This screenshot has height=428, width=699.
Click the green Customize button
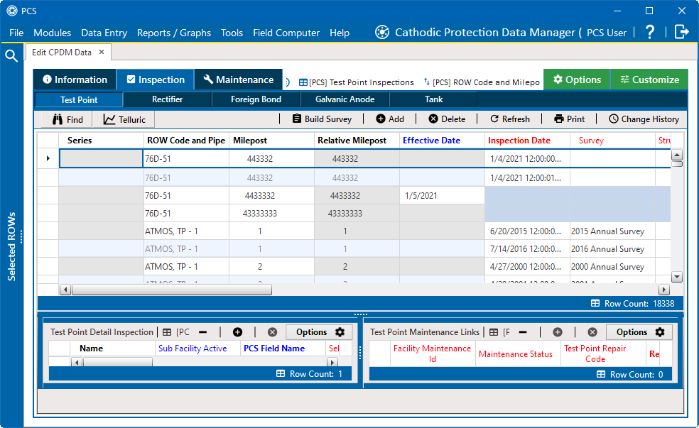click(649, 79)
